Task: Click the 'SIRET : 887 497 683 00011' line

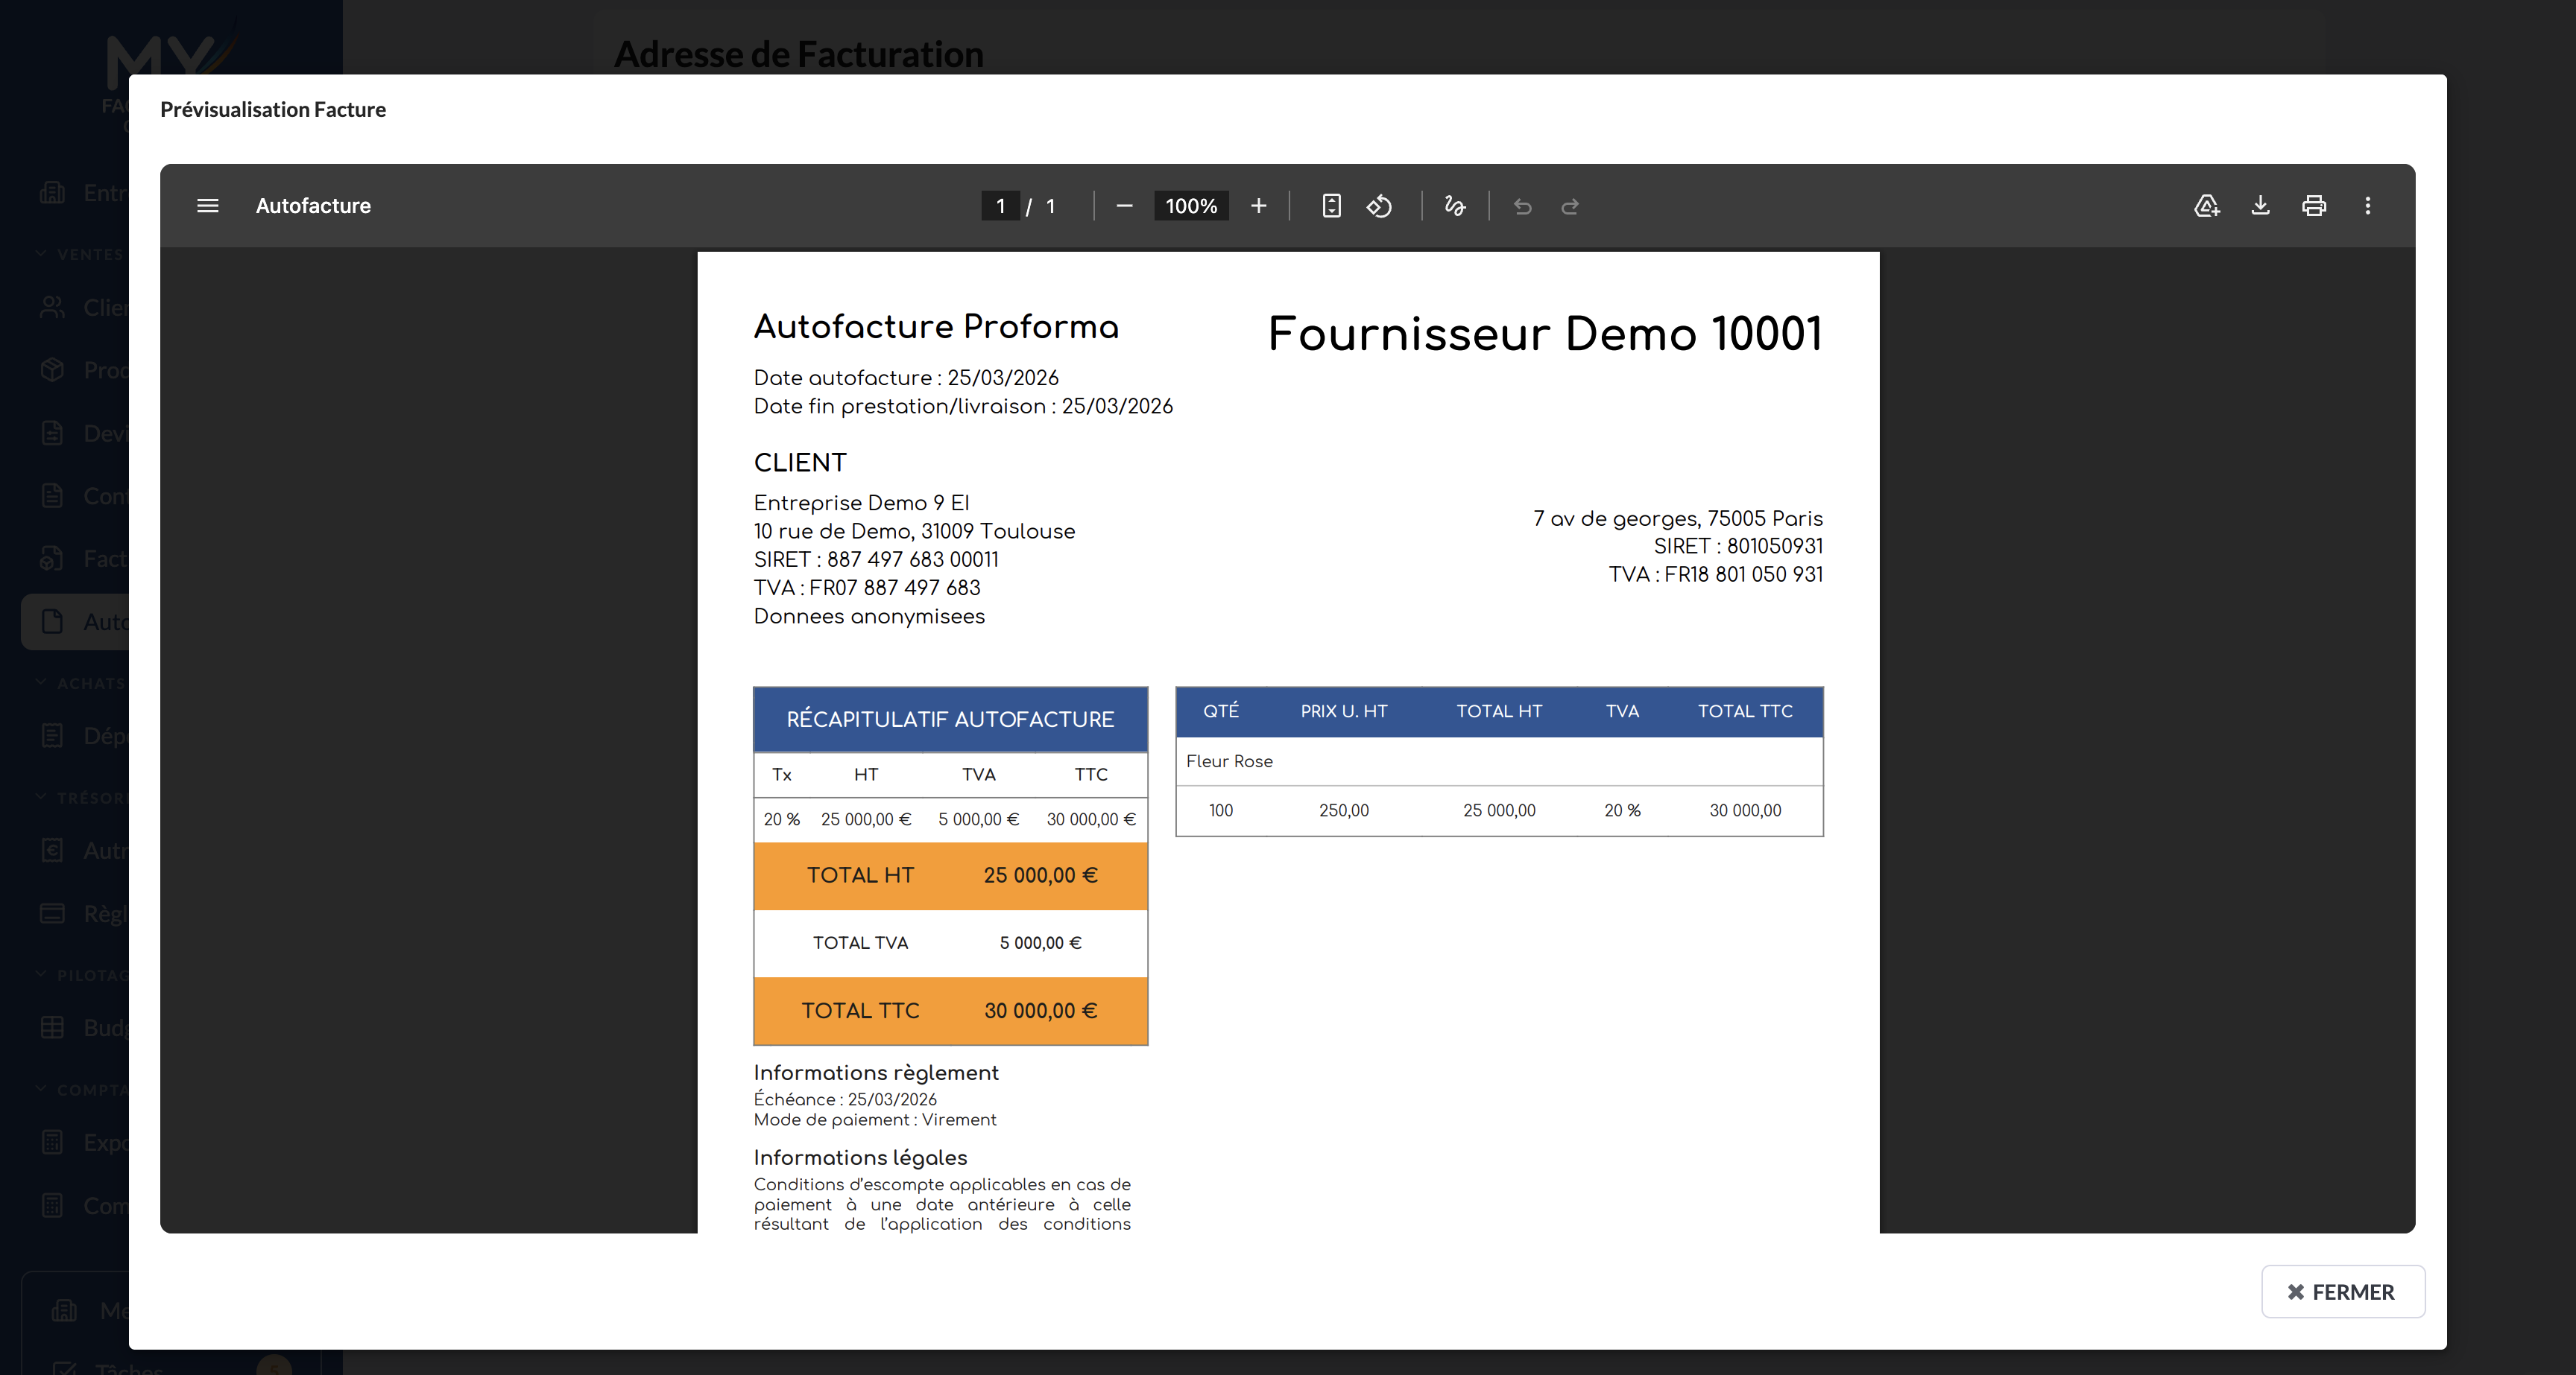Action: coord(876,559)
